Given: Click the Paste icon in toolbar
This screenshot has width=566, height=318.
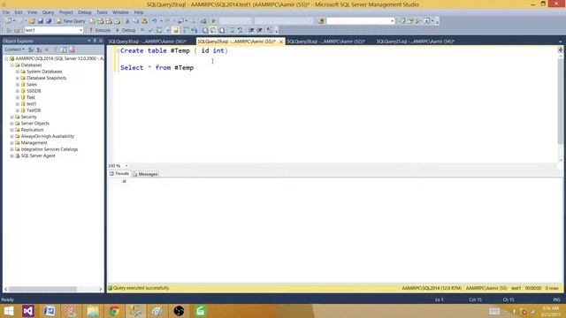Looking at the screenshot, I should [x=144, y=21].
